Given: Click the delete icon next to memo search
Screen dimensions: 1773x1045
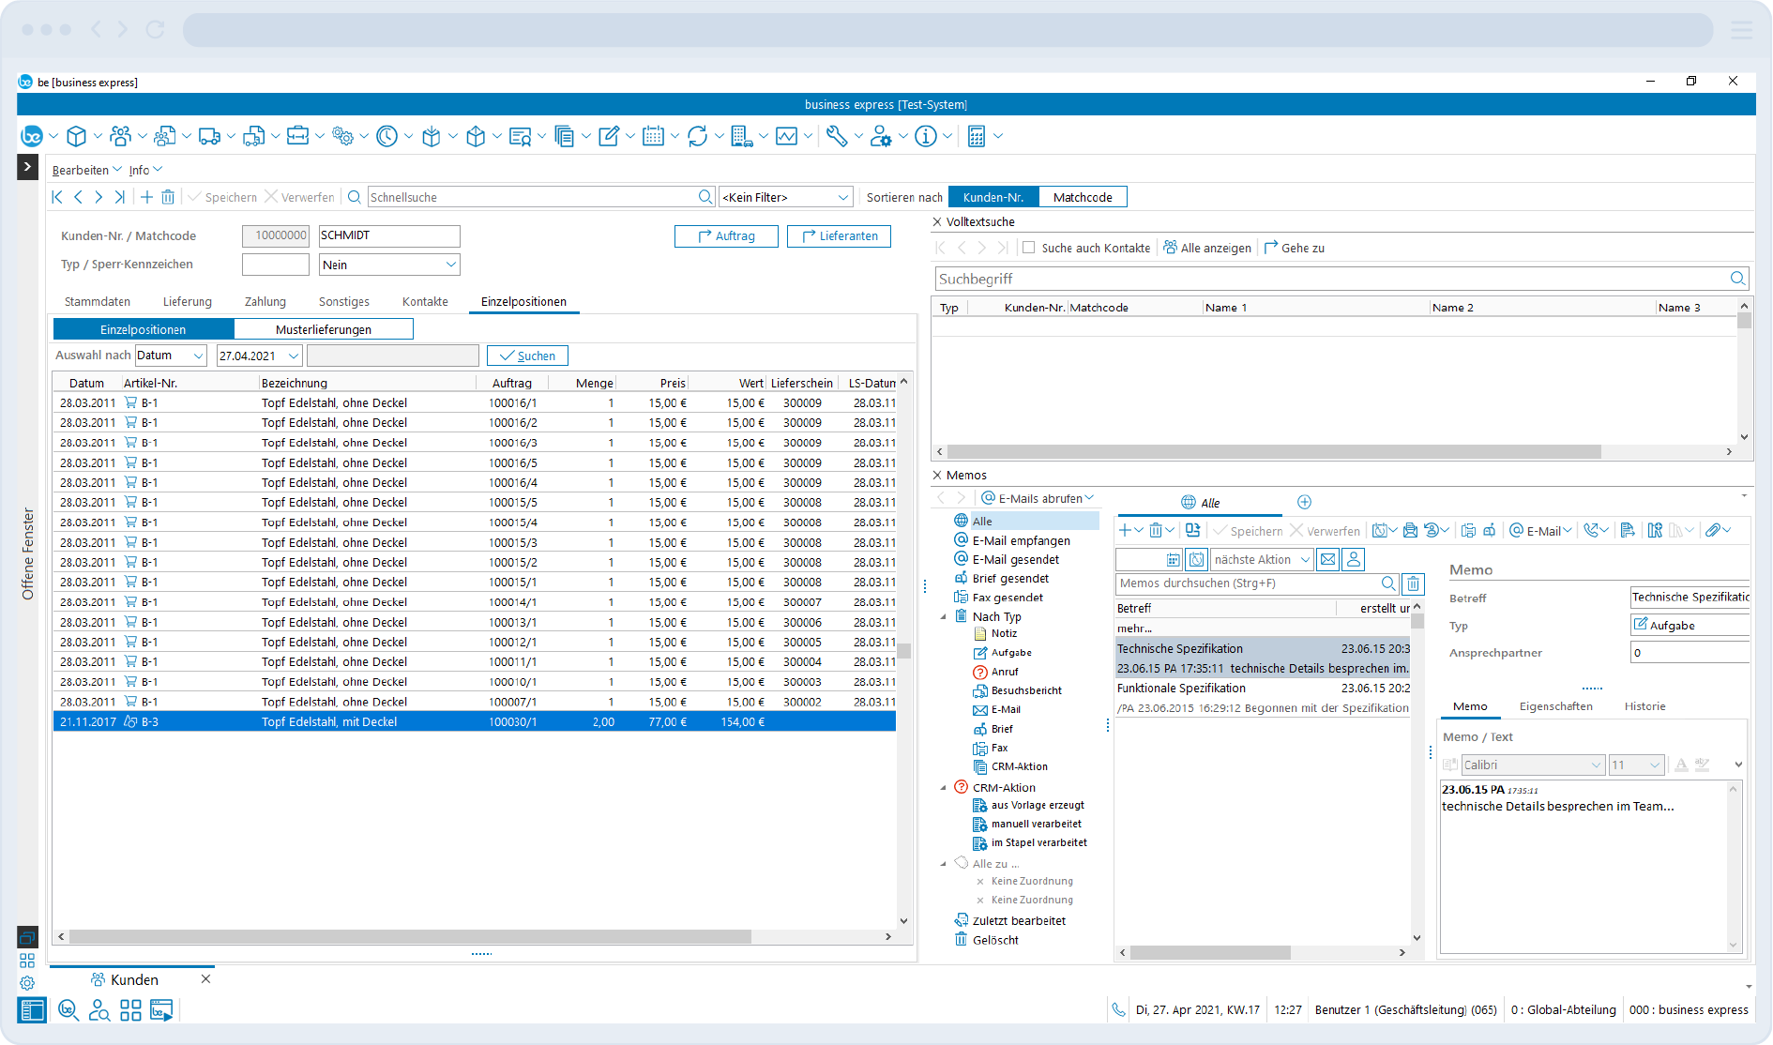Looking at the screenshot, I should point(1413,583).
